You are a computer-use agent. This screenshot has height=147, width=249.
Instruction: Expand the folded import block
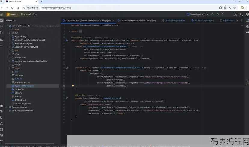(81, 31)
